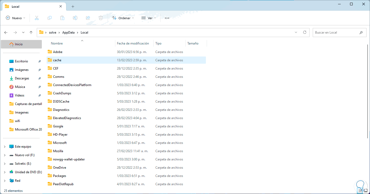Expand Solvetic (E:) drive node
Screen dimensions: 370x194
[5, 164]
